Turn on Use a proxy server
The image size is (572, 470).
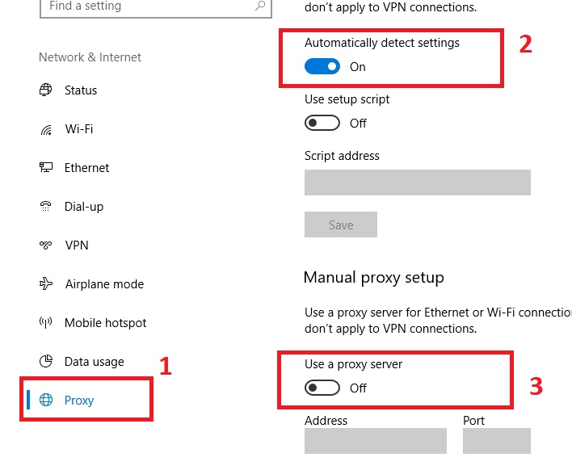(322, 388)
